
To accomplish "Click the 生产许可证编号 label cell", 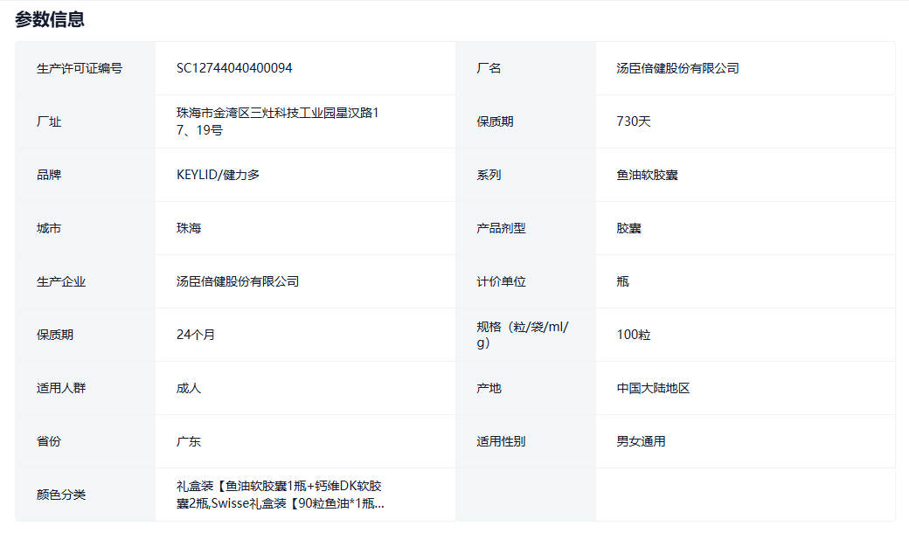I will coord(80,68).
